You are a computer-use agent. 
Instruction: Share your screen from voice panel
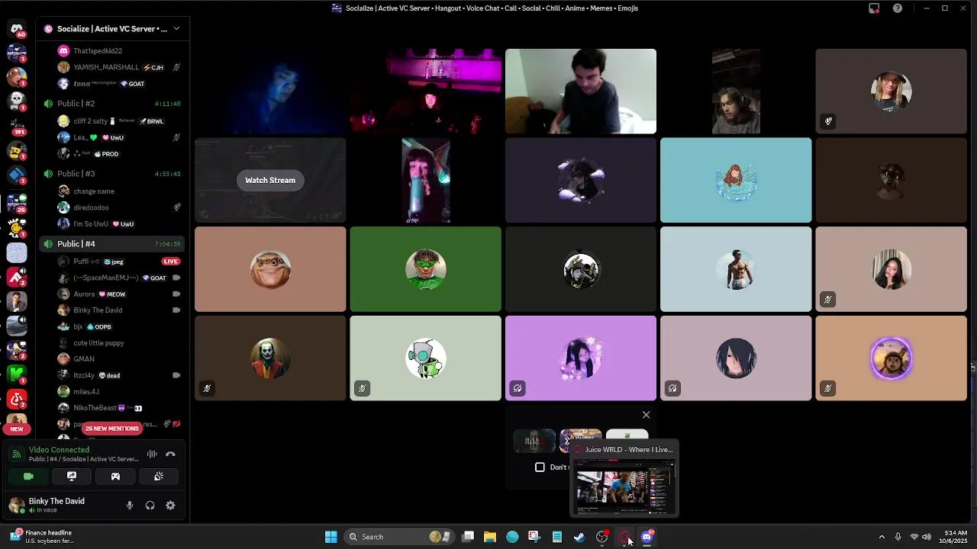point(72,476)
